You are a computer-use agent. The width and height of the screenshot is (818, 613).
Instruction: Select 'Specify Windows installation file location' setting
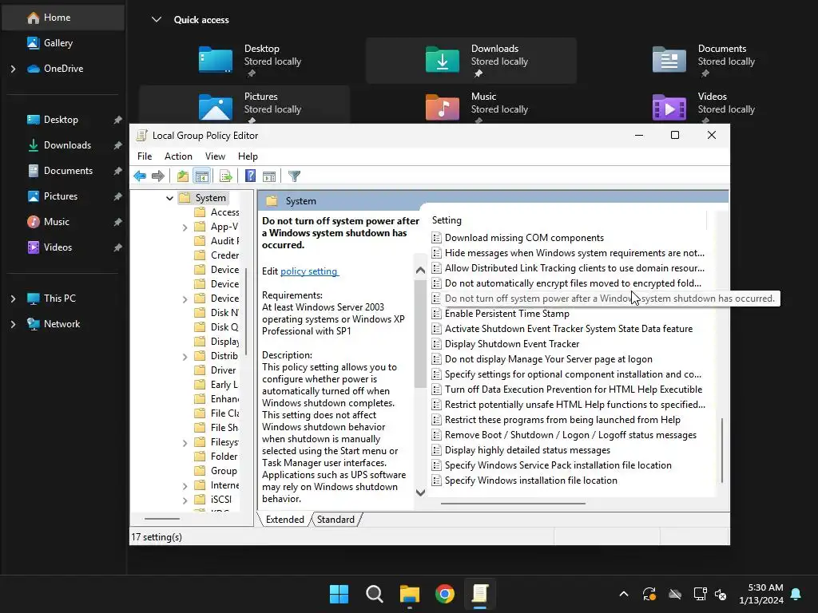click(530, 481)
